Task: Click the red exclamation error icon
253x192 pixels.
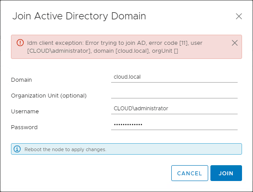Action: click(20, 43)
